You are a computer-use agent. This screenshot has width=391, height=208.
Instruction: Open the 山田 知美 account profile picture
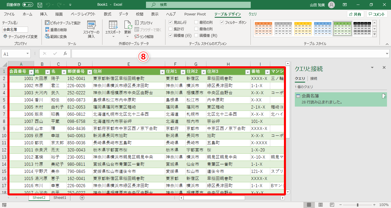[x=331, y=5]
